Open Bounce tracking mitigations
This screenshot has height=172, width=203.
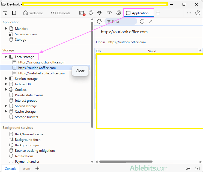pyautogui.click(x=35, y=150)
